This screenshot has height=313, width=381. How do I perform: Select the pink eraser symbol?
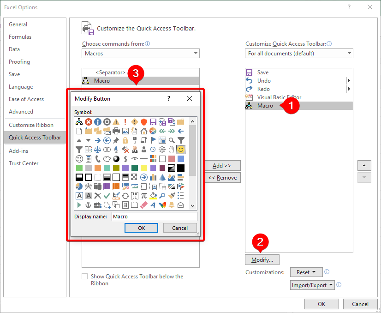[x=144, y=205]
